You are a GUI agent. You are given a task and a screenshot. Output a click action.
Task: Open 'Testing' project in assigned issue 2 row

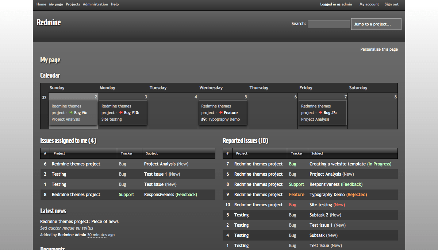click(x=59, y=174)
